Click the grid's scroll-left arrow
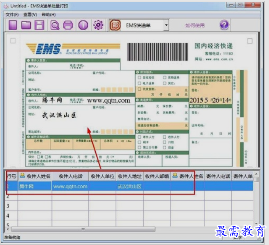This screenshot has width=269, height=245. coord(8,229)
